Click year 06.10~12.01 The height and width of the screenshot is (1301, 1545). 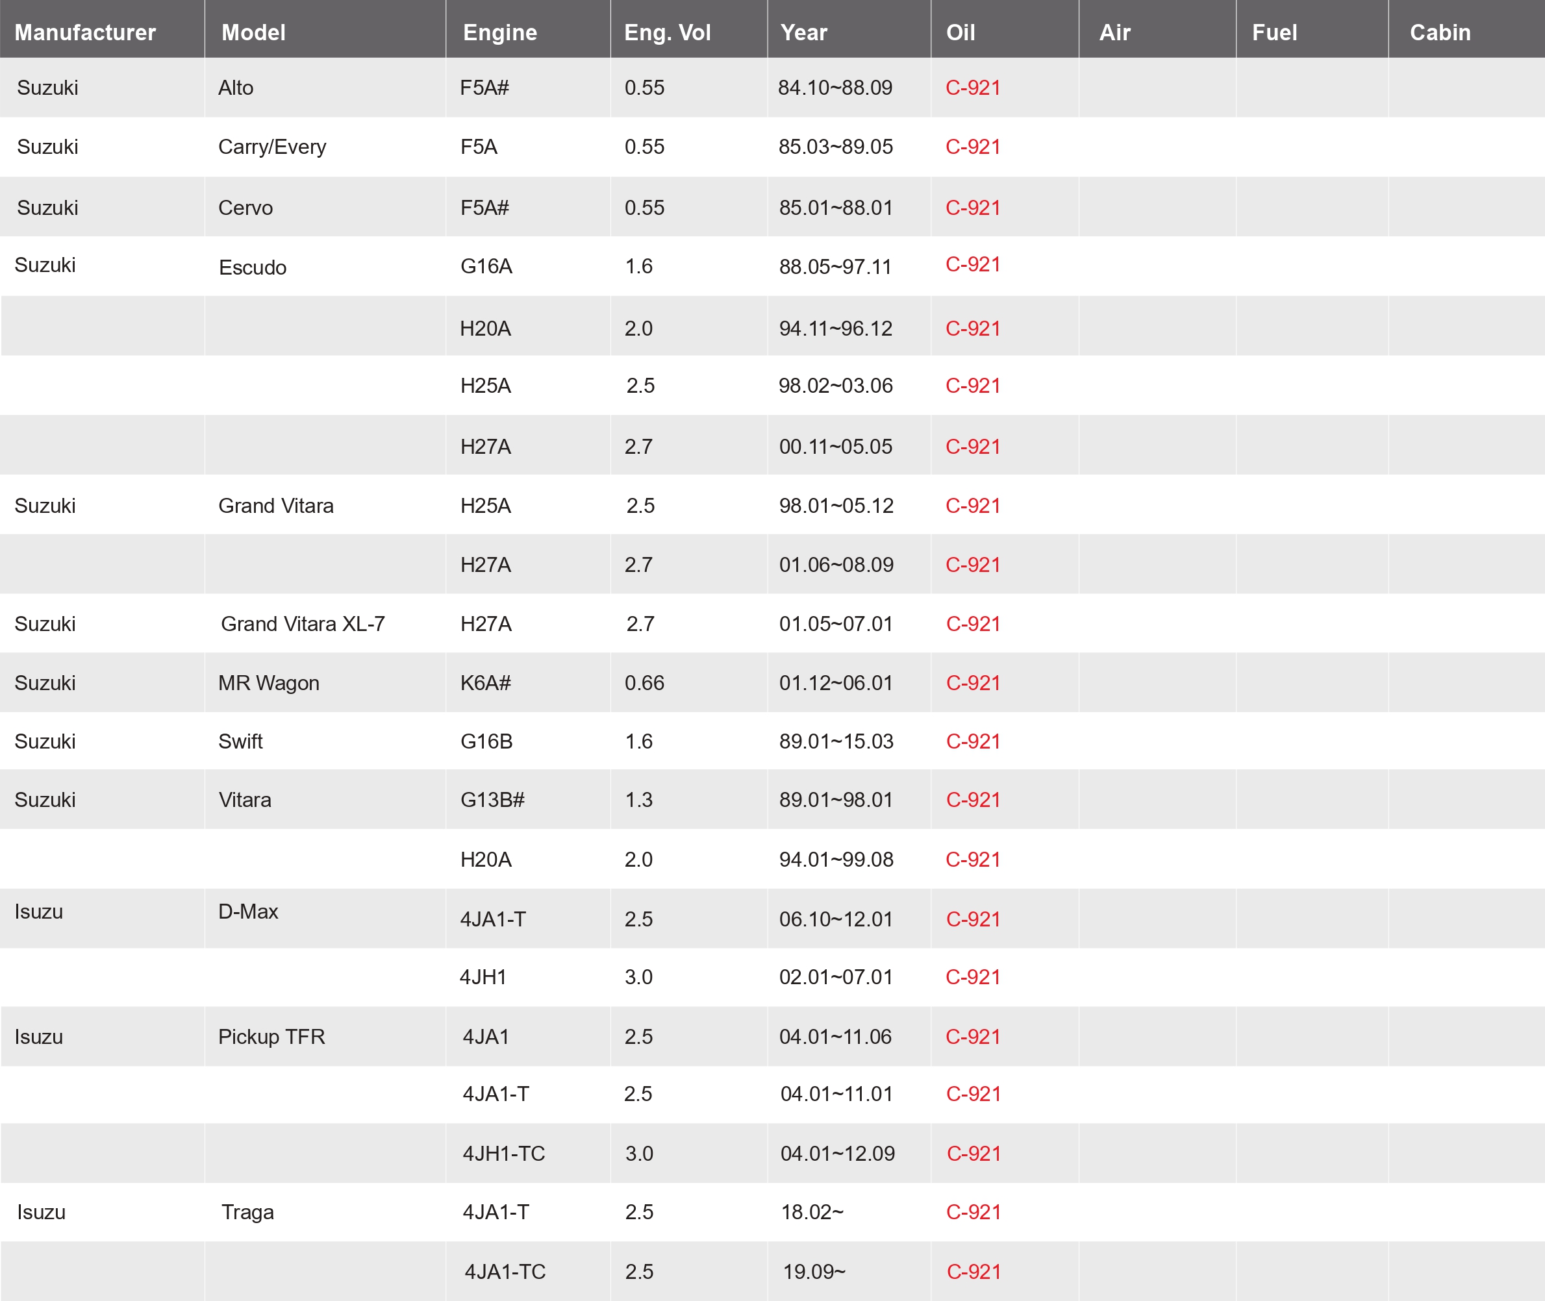(835, 919)
